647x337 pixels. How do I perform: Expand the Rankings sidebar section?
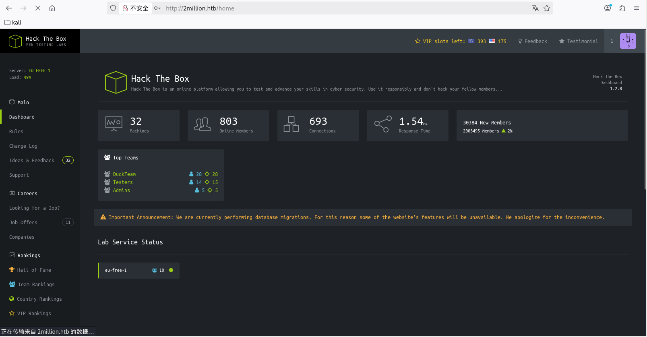[29, 255]
